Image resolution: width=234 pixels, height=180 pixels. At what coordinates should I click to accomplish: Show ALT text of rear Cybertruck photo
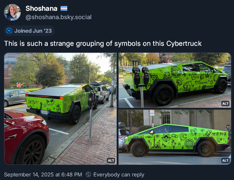(111, 160)
